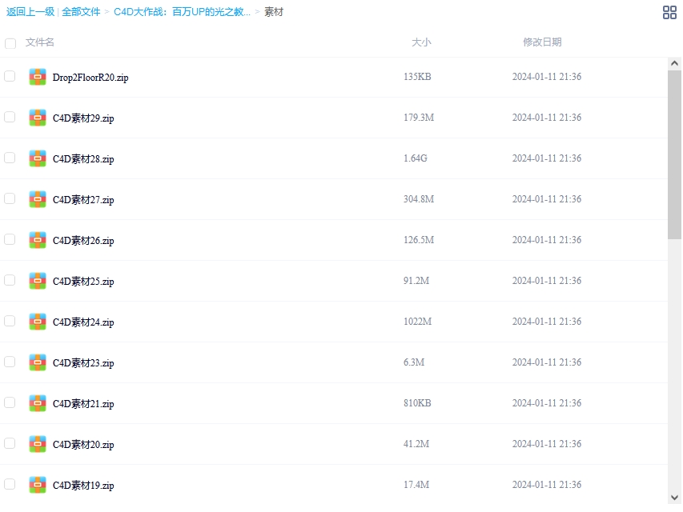The width and height of the screenshot is (683, 512).
Task: Click the C4D素材21.zip archive icon
Action: 38,403
